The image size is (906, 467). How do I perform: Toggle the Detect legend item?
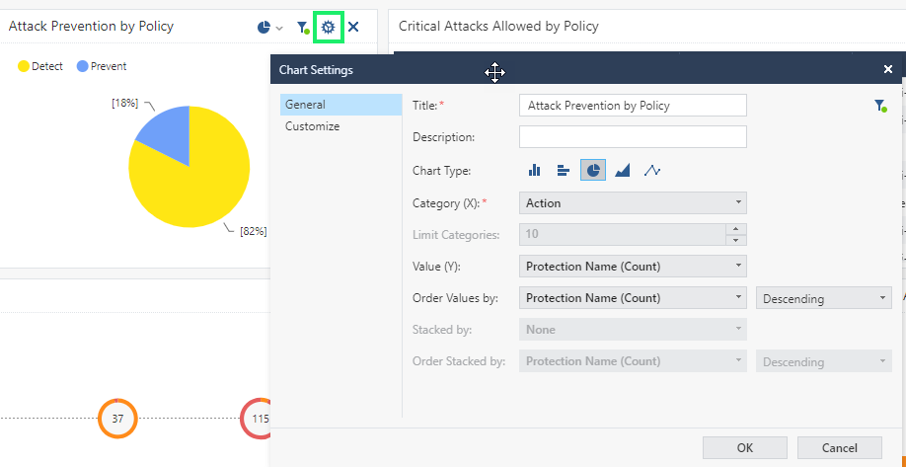pos(39,66)
